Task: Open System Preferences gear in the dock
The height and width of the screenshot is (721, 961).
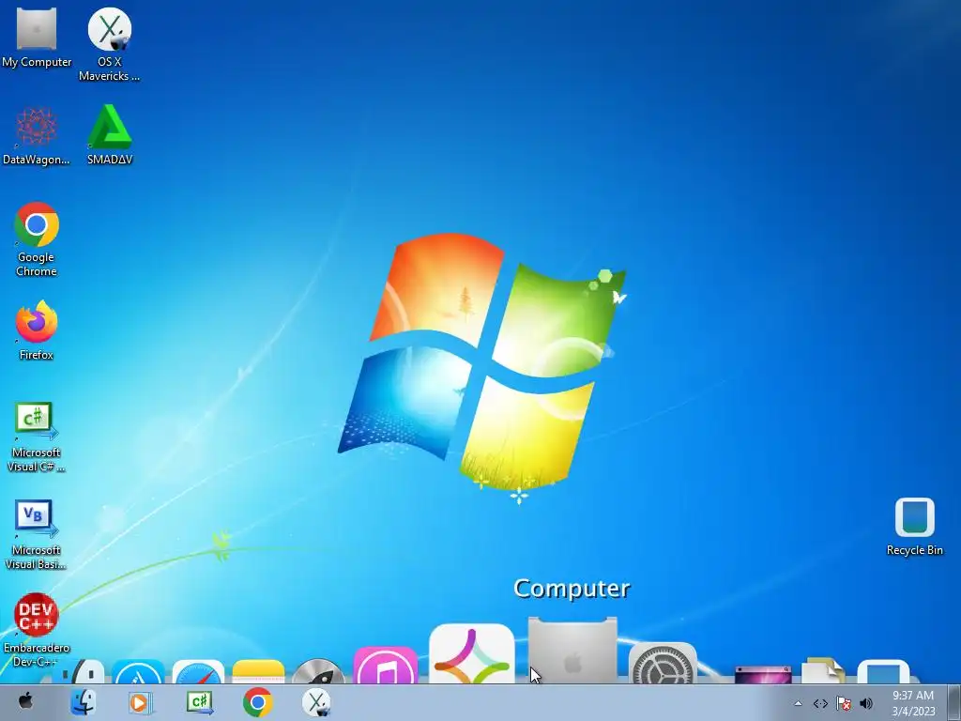Action: [663, 664]
